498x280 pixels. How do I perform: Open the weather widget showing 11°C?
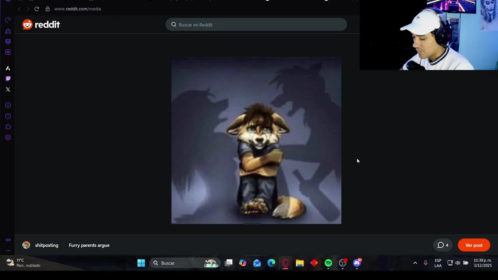23,263
